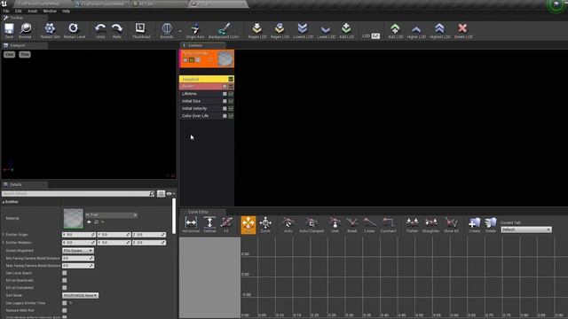Set curve interpolation to Linear
This screenshot has width=568, height=319.
tap(369, 224)
